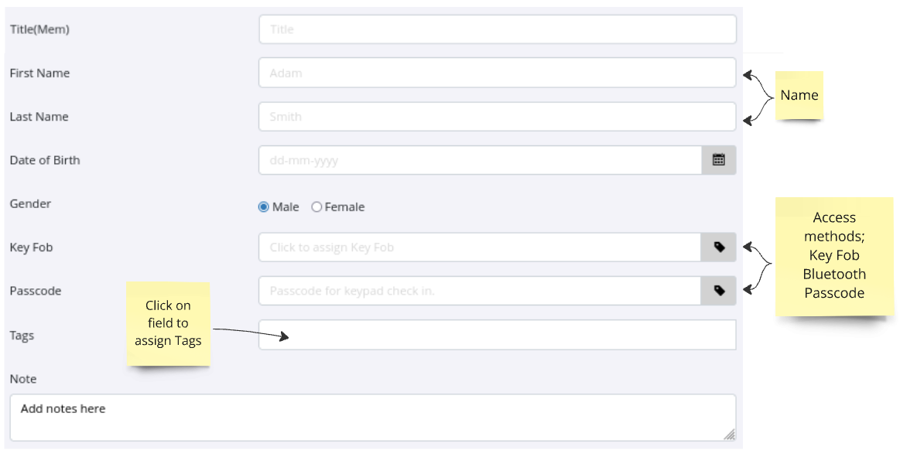The height and width of the screenshot is (457, 900).
Task: Focus the dd-mm-yyyy date input
Action: 480,161
